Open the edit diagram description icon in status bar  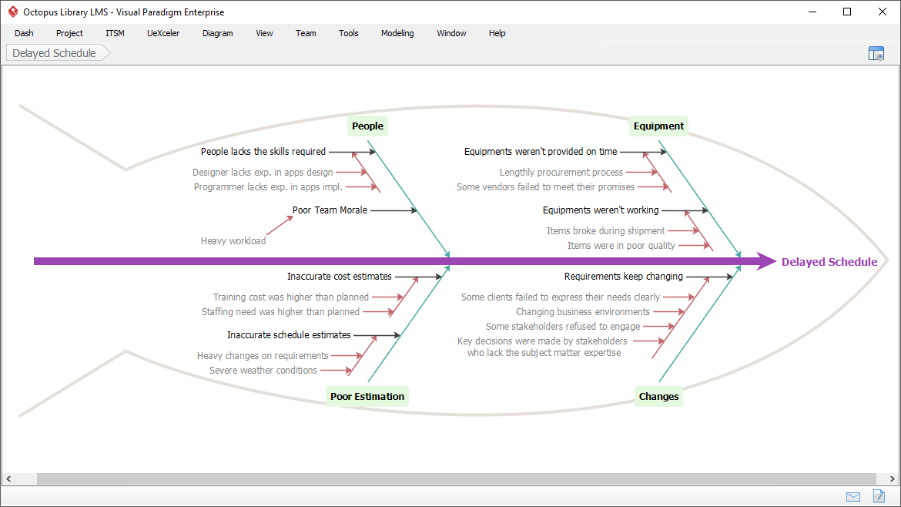point(878,496)
